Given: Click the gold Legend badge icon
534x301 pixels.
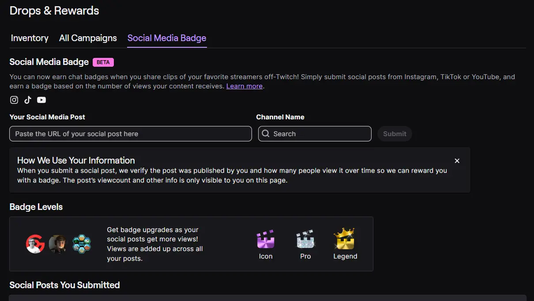Looking at the screenshot, I should (345, 240).
